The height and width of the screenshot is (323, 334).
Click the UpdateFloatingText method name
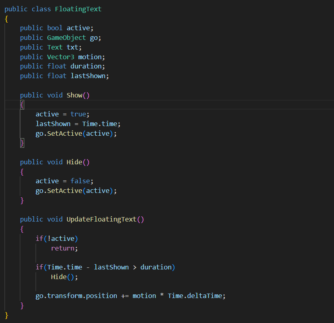[x=101, y=219]
